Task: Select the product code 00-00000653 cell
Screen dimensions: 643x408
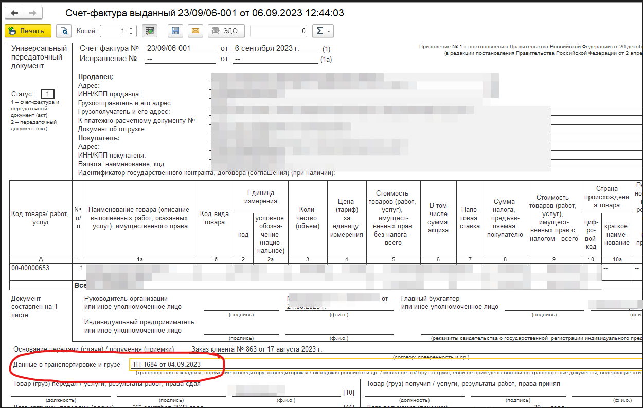Action: pyautogui.click(x=31, y=268)
